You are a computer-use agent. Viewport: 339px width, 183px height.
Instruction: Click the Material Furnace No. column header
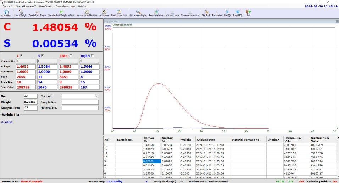249,140
